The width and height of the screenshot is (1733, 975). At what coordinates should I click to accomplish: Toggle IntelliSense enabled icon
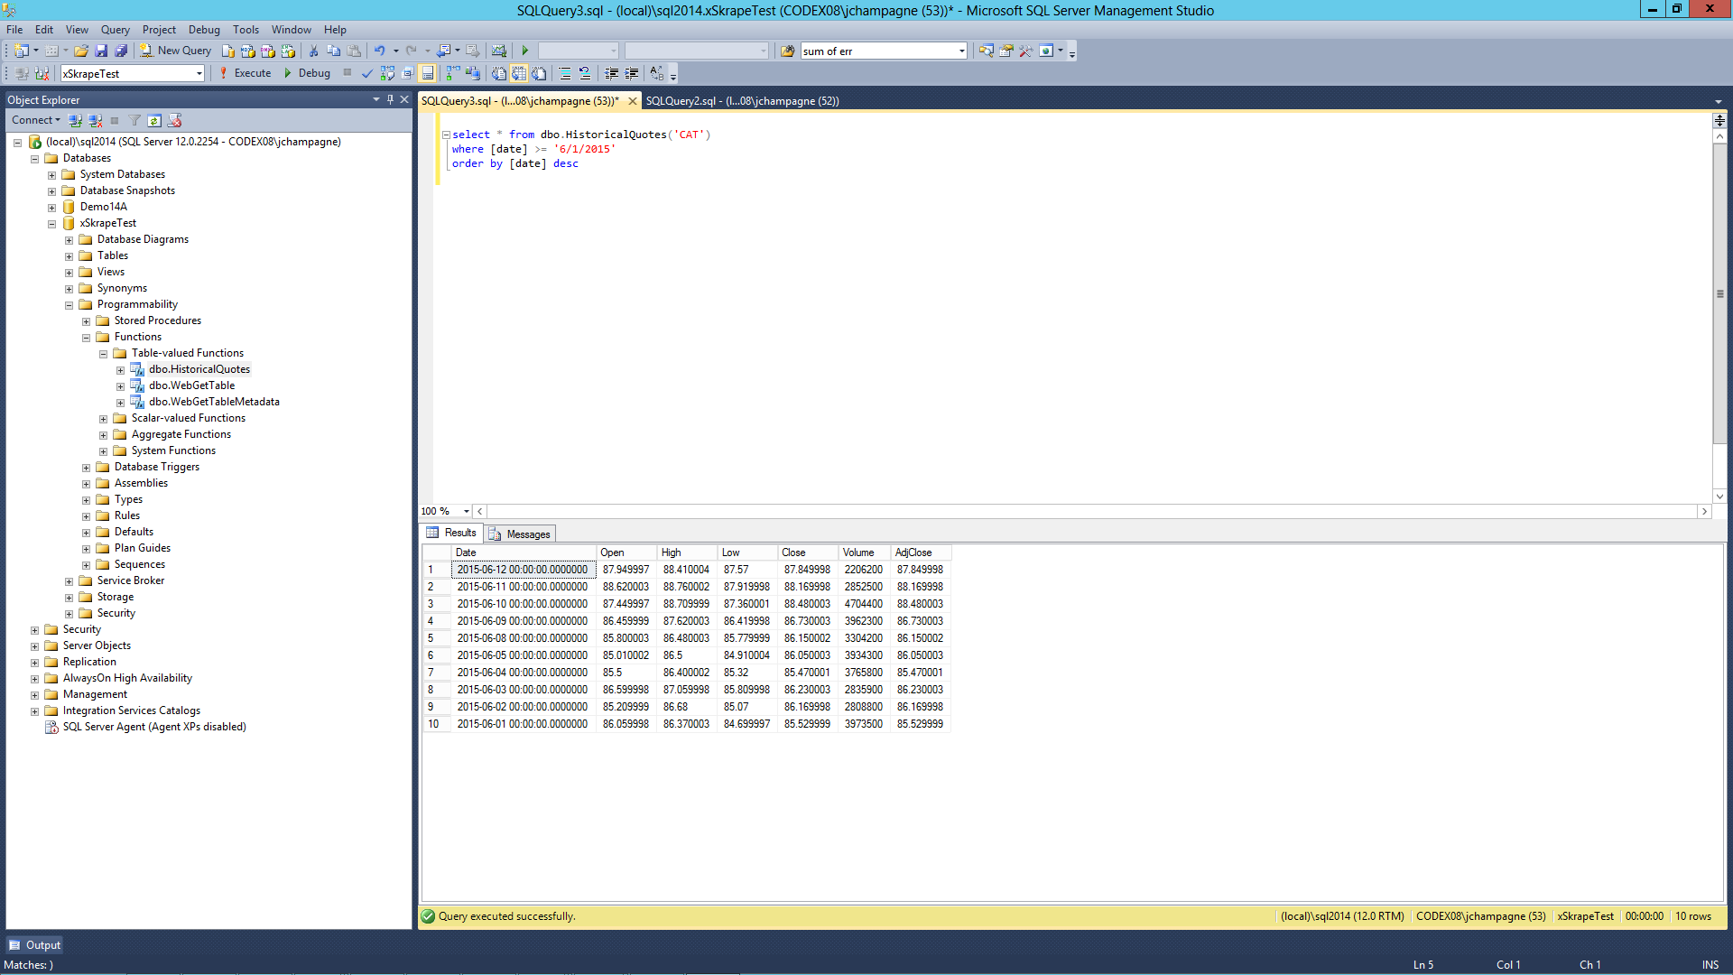coord(427,73)
